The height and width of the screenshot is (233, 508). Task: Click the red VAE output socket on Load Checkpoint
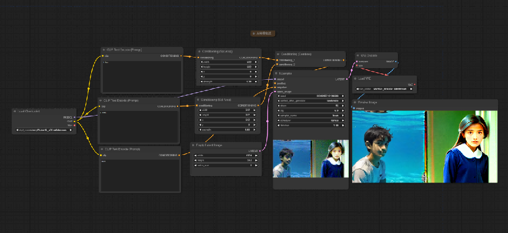(x=75, y=125)
